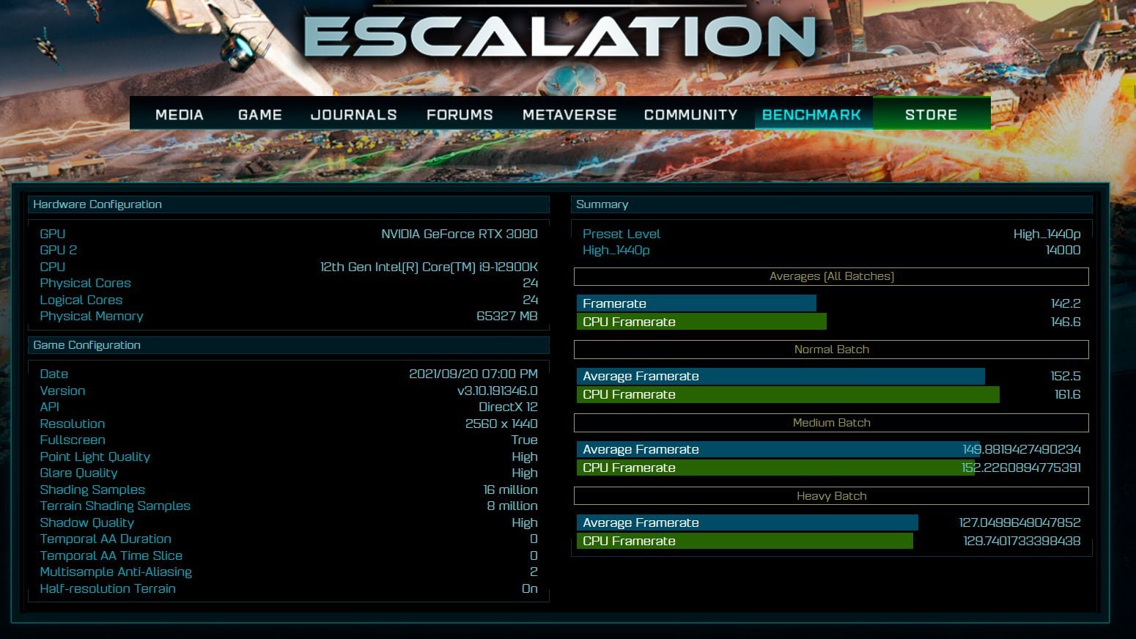This screenshot has height=639, width=1136.
Task: Click the highlighted BENCHMARK tab
Action: (x=811, y=114)
